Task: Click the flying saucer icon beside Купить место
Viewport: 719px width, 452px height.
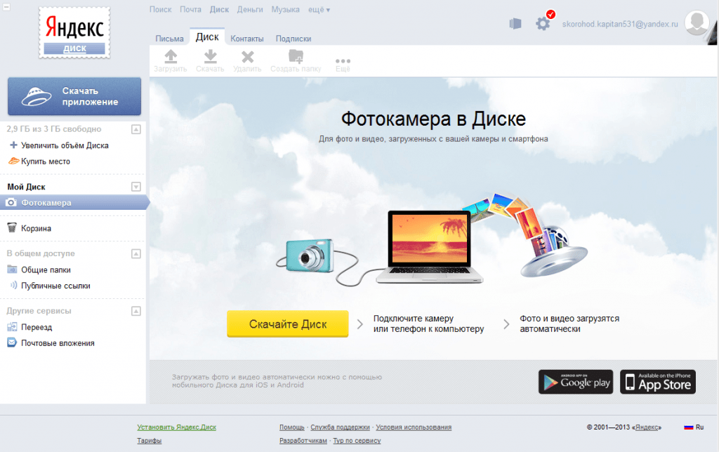Action: click(x=14, y=161)
